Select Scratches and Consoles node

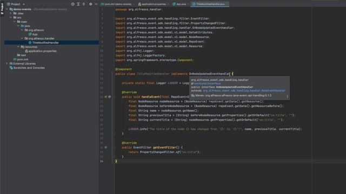[x=27, y=68]
